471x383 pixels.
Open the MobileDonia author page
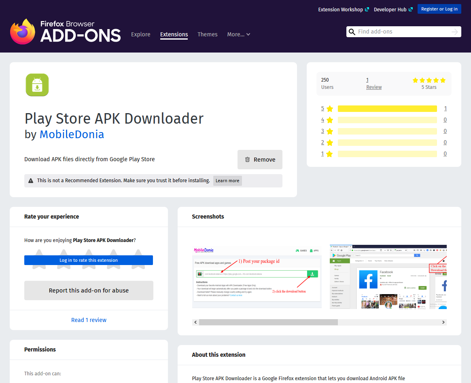[x=72, y=135]
